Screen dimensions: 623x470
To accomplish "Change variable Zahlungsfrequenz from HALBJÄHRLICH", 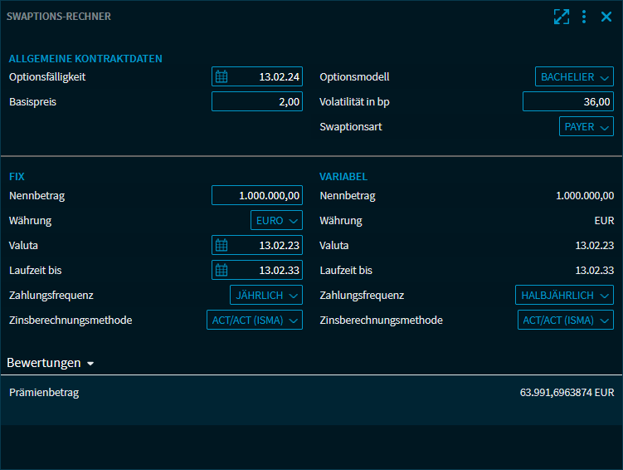I will point(564,296).
